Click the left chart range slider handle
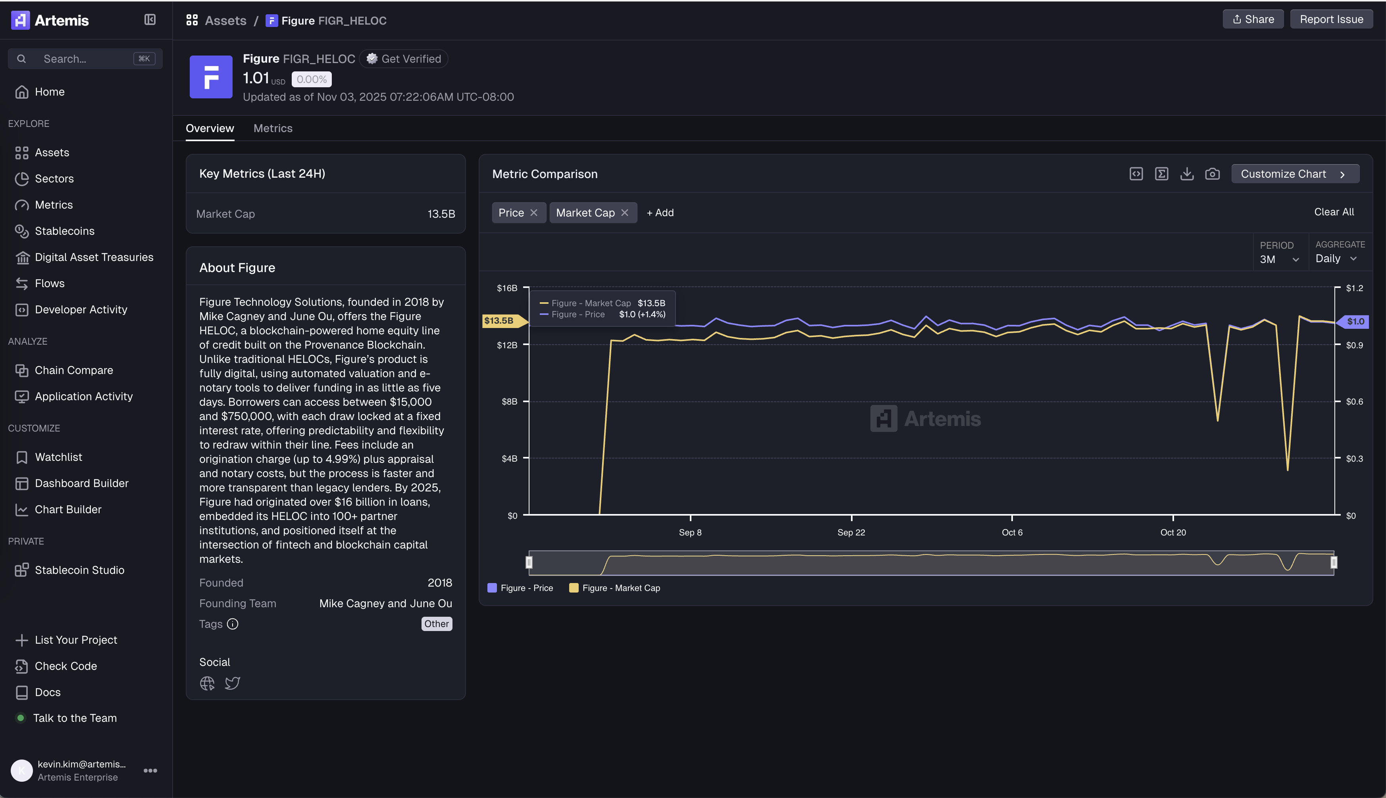 (x=529, y=562)
